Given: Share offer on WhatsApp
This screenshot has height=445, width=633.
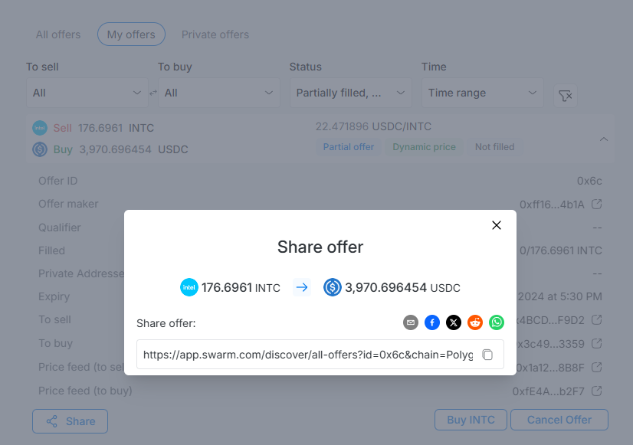Looking at the screenshot, I should 497,323.
